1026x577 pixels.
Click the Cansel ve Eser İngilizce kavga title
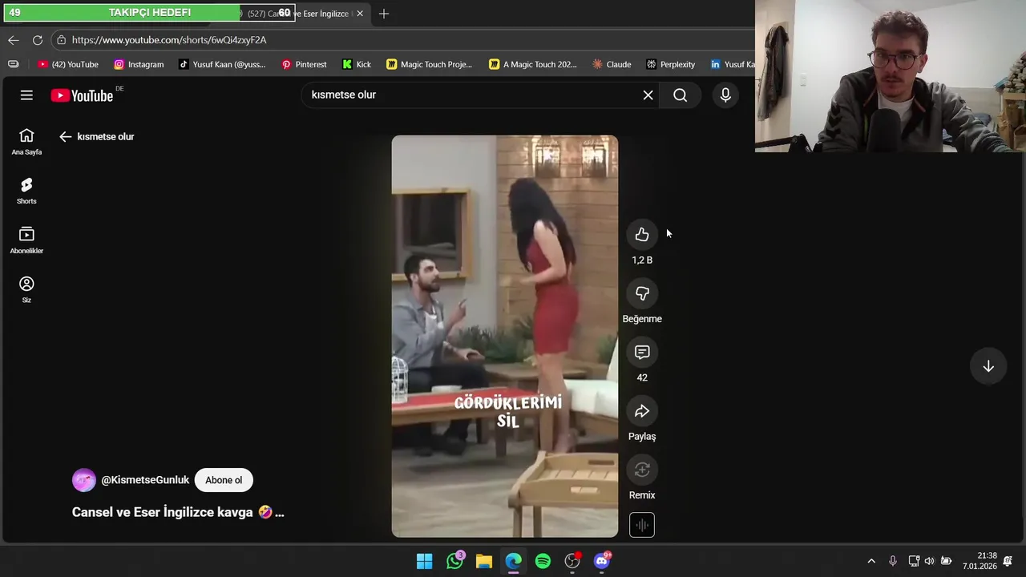pos(178,512)
